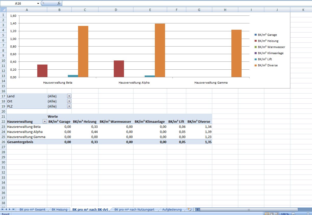Open the Ort filter dropdown

(x=69, y=101)
